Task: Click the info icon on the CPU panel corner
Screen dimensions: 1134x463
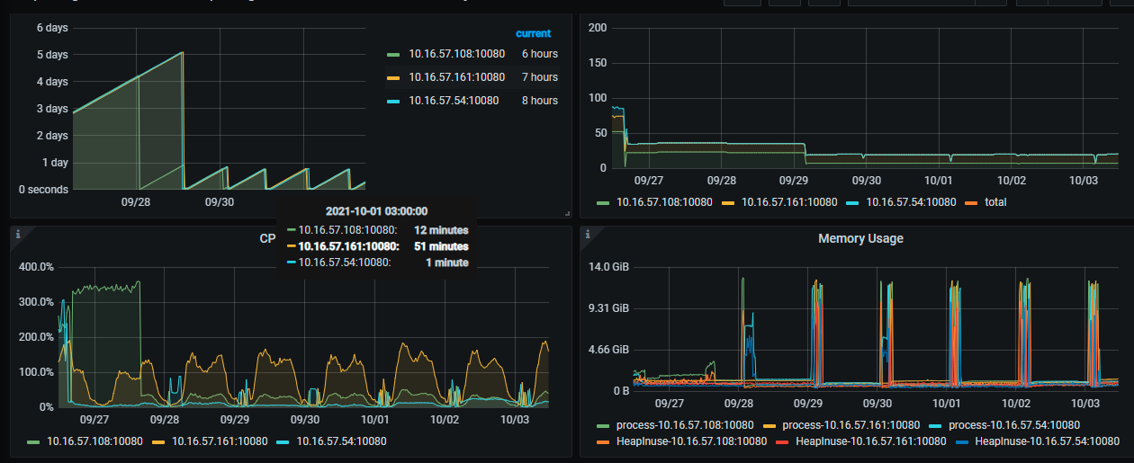Action: pos(17,234)
